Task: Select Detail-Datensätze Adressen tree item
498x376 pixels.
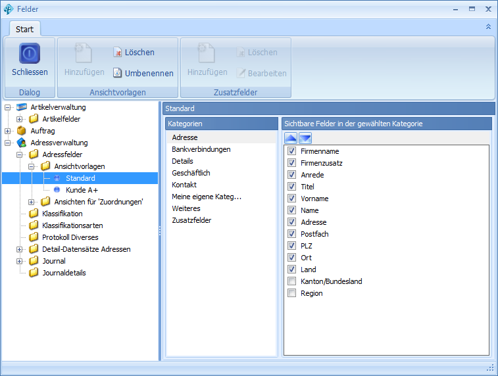Action: [86, 249]
